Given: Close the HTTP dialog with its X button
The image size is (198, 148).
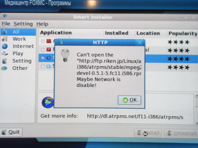Looking at the screenshot, I should tap(139, 43).
